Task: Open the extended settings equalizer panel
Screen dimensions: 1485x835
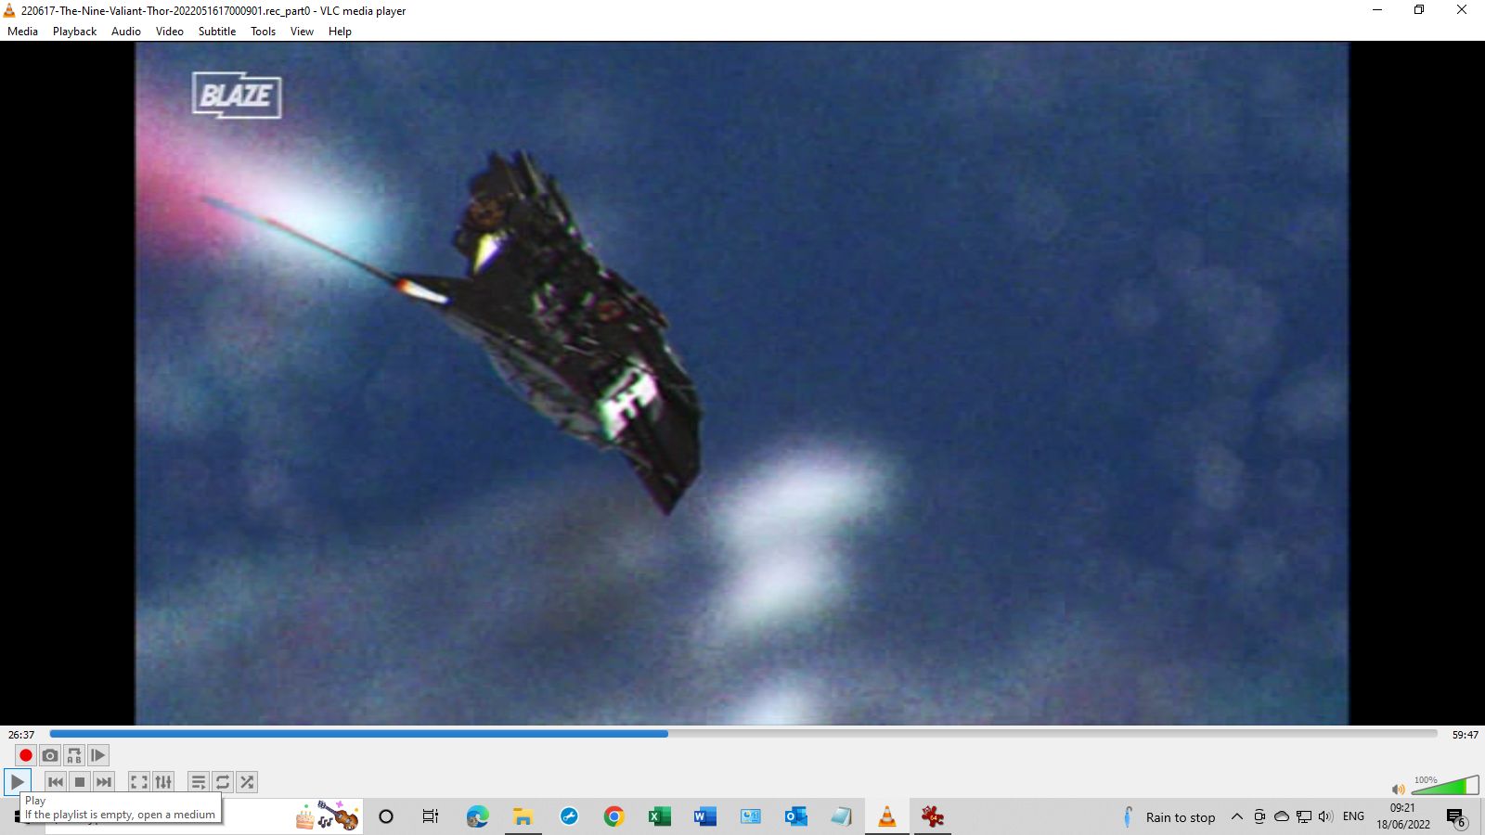Action: (163, 781)
